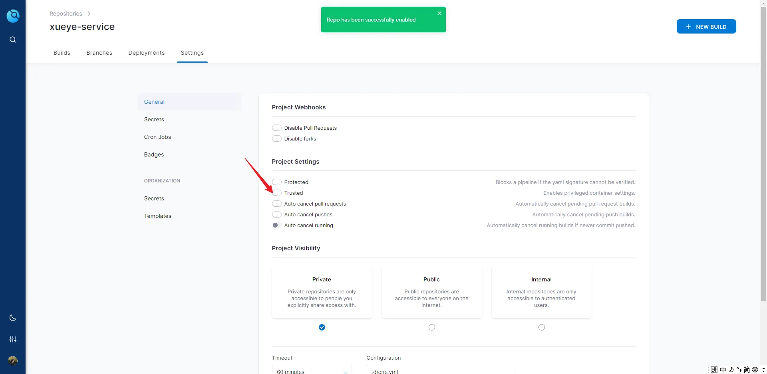Toggle Disable Pull Requests switch
Screen dimensions: 767x374
pos(277,128)
